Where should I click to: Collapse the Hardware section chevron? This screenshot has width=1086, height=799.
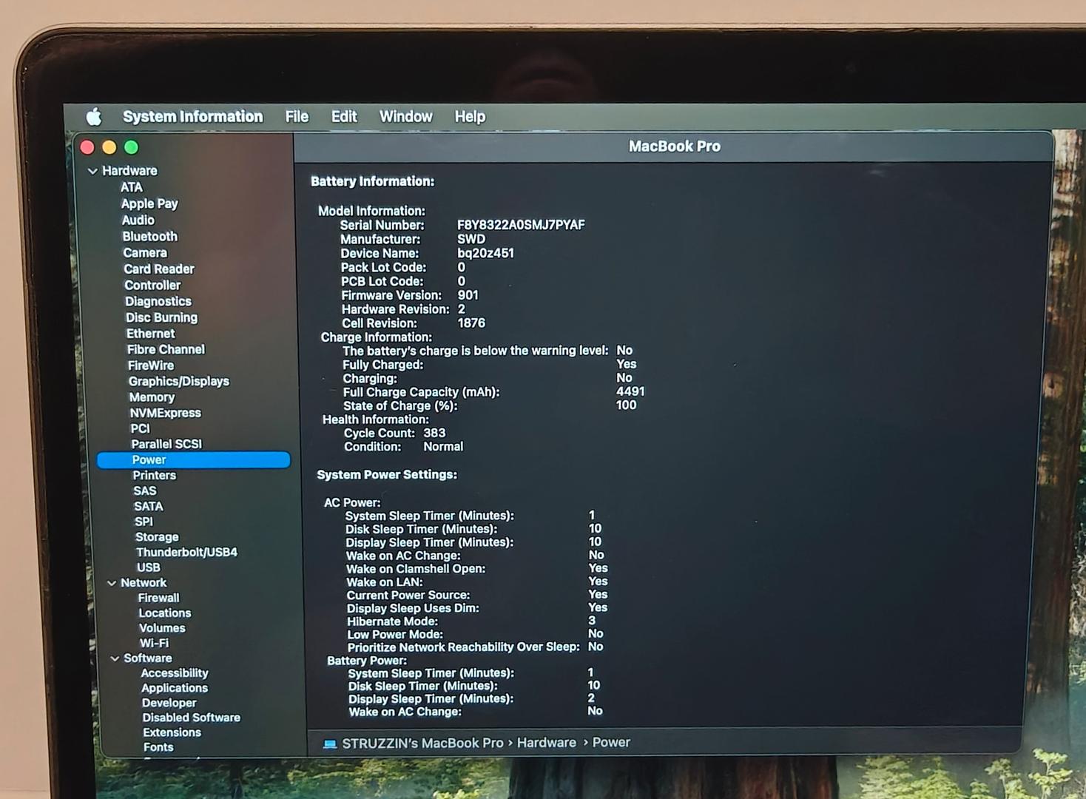[92, 171]
